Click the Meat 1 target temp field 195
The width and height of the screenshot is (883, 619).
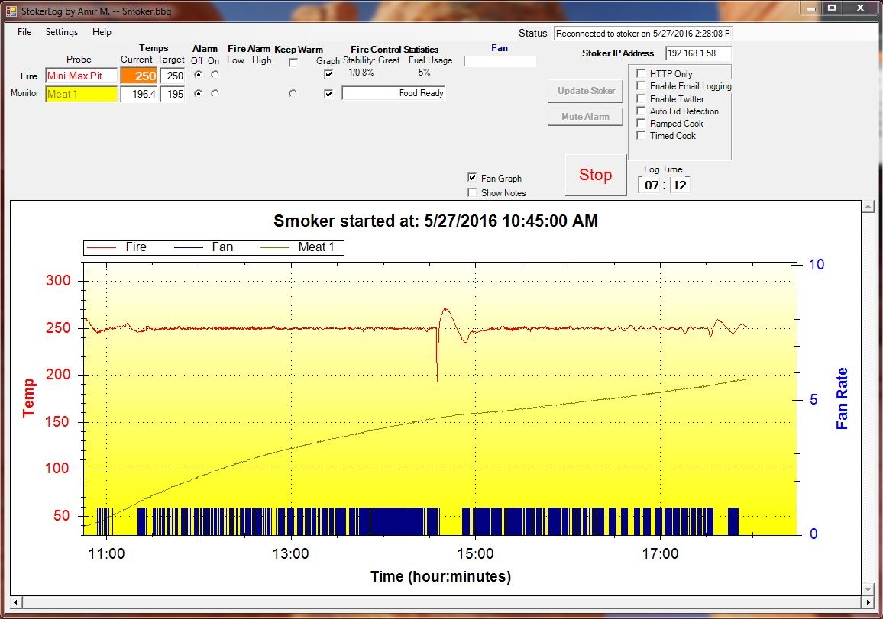point(173,94)
